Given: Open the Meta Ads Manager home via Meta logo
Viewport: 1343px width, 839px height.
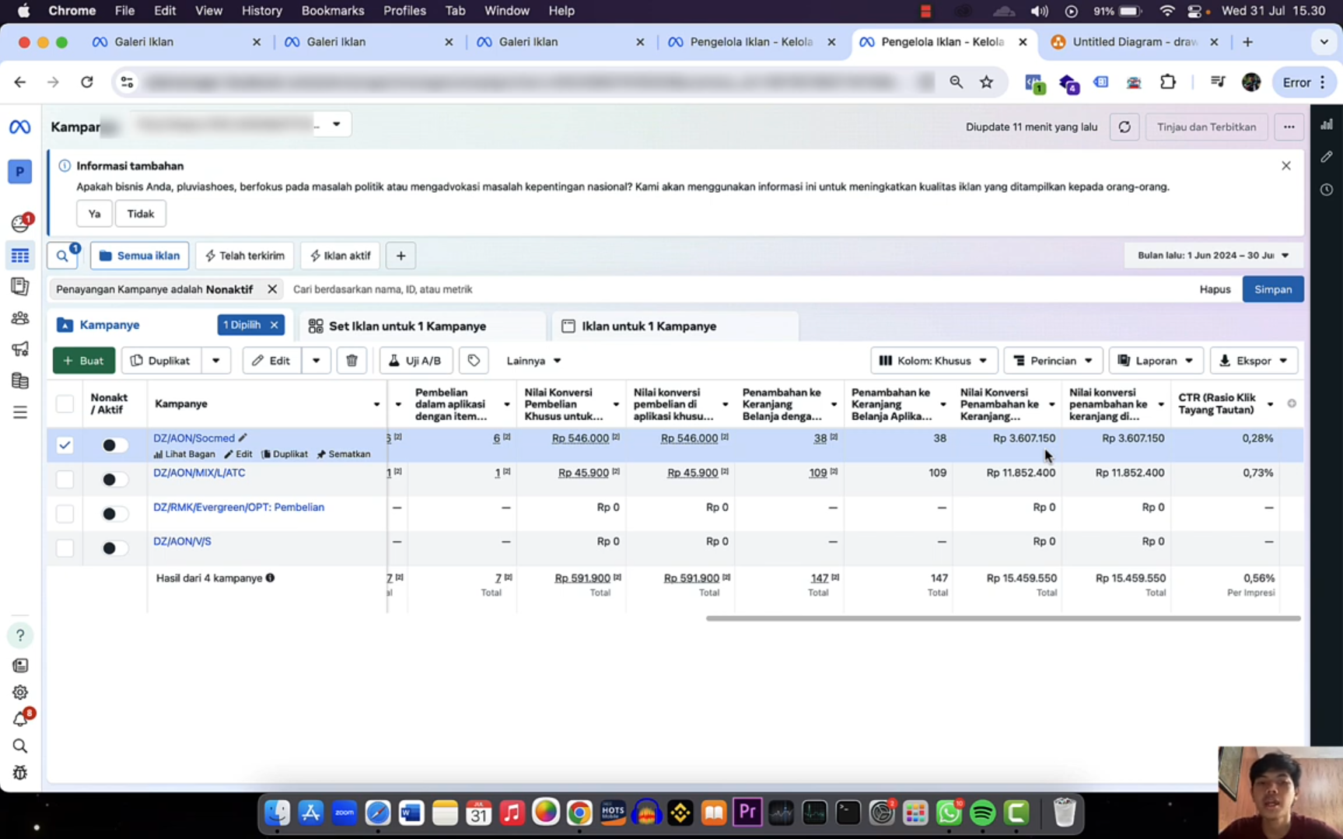Looking at the screenshot, I should click(x=19, y=126).
